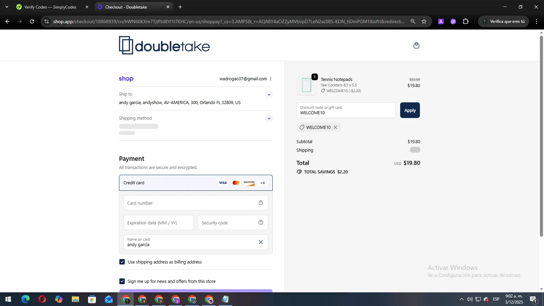Click the shipping address line text

[180, 103]
